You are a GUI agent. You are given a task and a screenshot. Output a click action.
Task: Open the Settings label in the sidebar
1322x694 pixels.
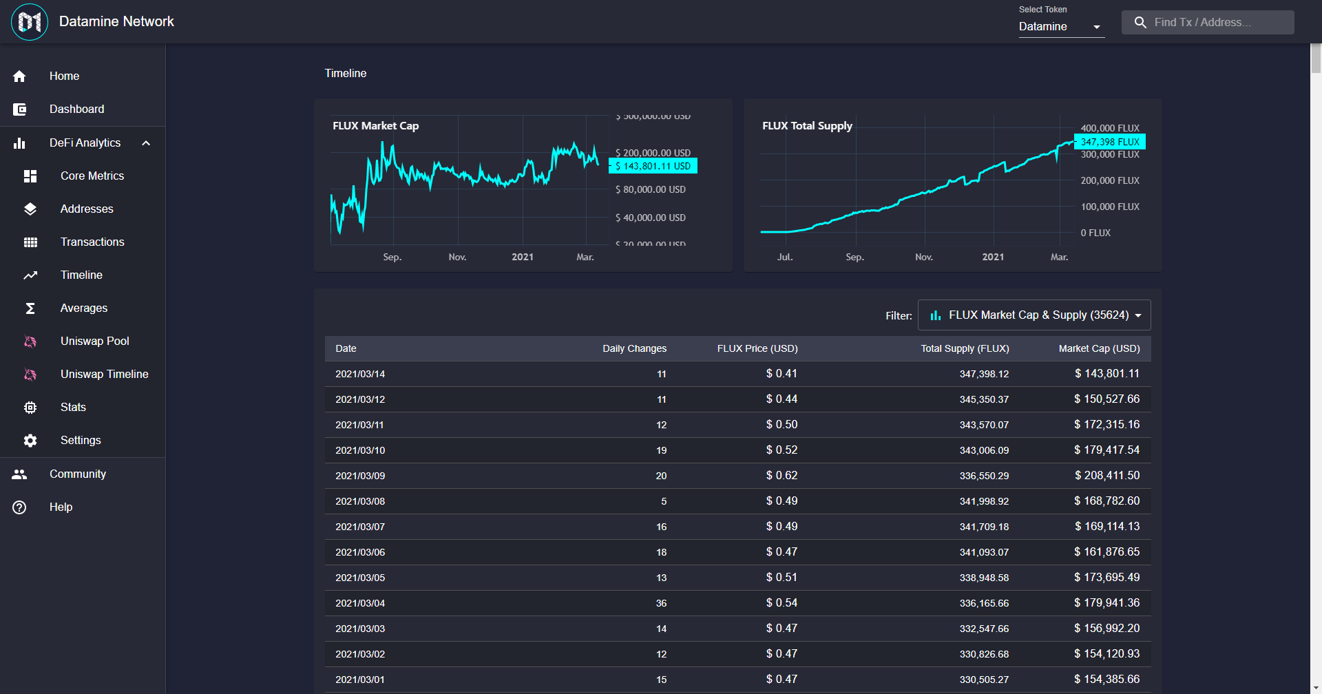[x=81, y=441]
